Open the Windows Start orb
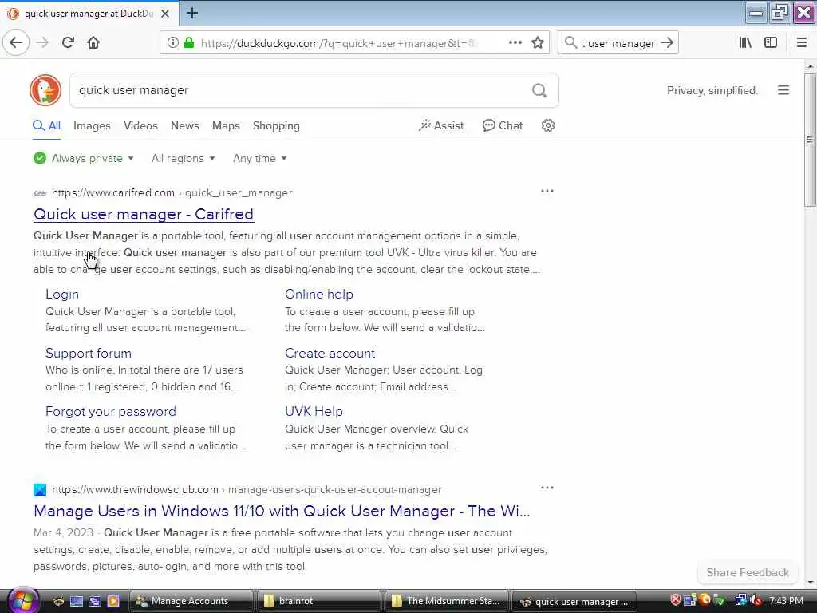The height and width of the screenshot is (613, 817). [x=22, y=601]
